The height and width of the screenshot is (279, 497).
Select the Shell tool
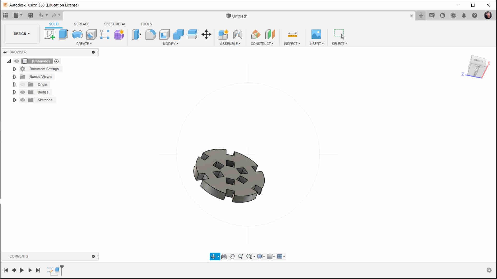tap(164, 34)
